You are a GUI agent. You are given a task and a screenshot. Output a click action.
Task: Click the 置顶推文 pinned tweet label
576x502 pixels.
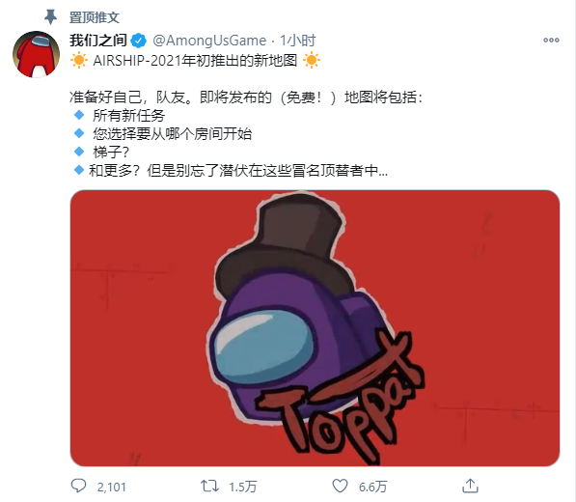coord(95,17)
